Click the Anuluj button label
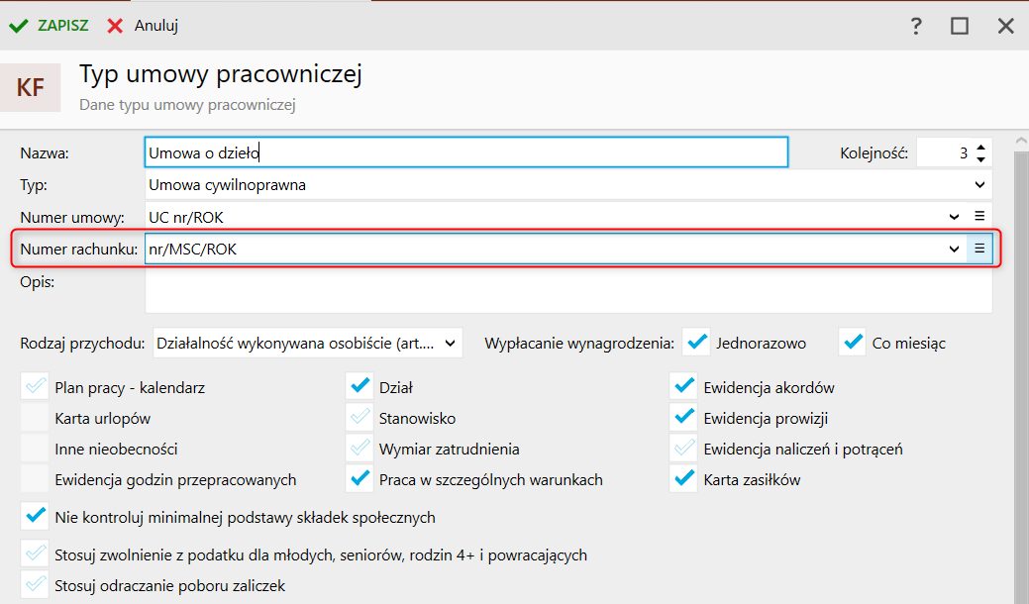Screen dimensions: 1029x604 pos(156,26)
